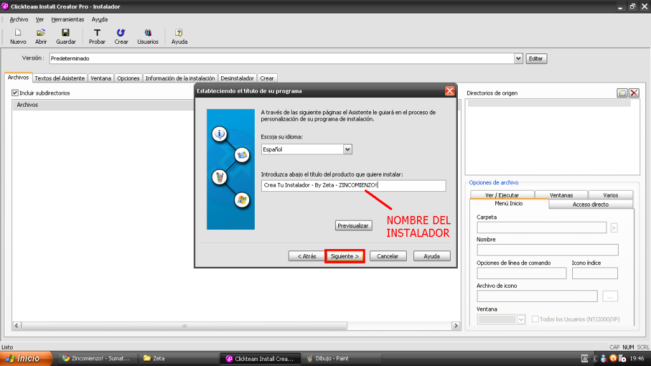Select Varios tab
The width and height of the screenshot is (651, 366).
610,195
